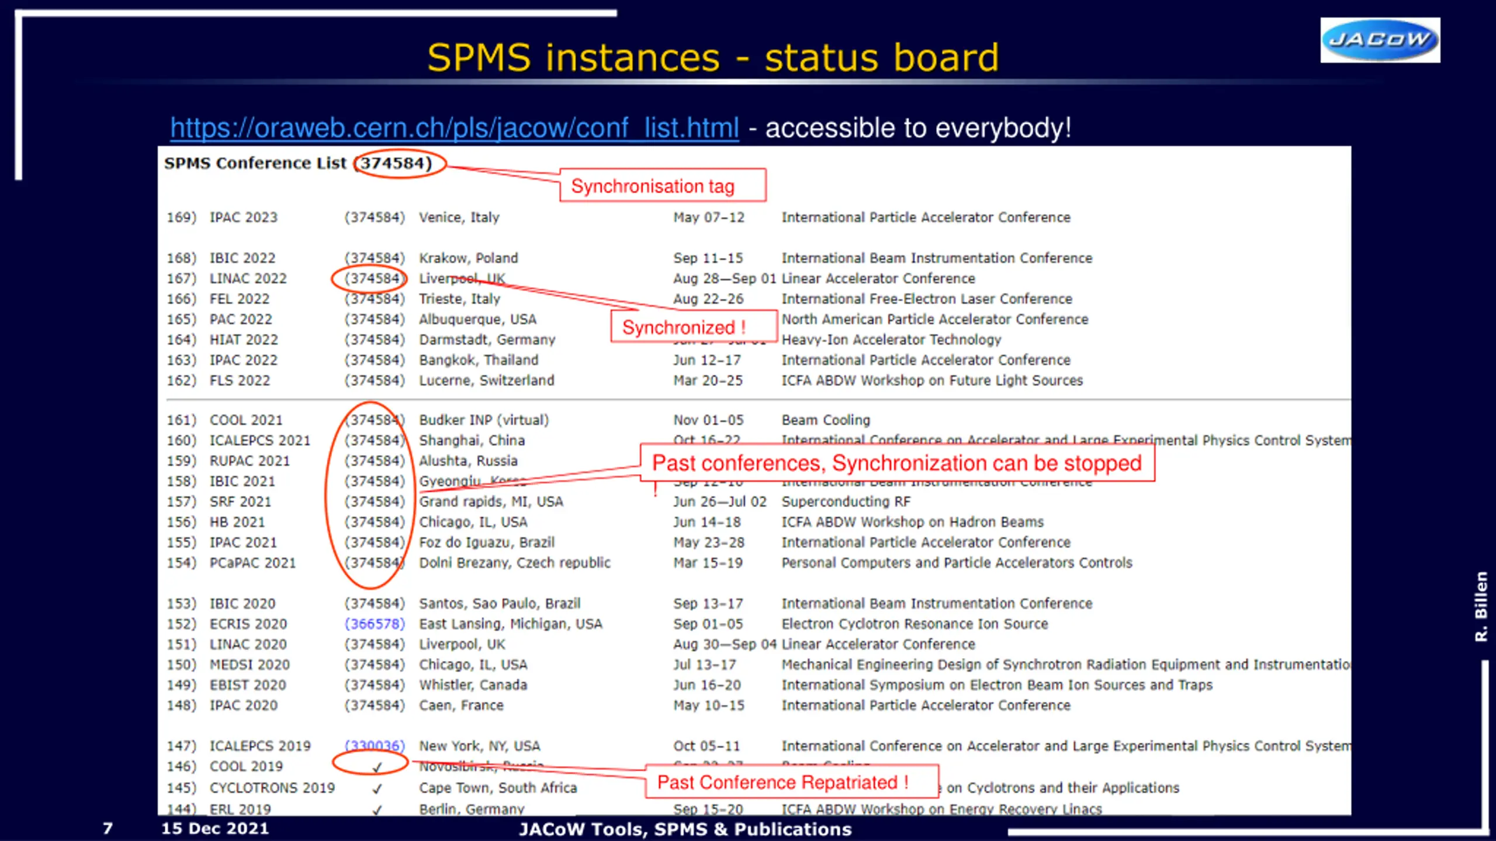The height and width of the screenshot is (841, 1496).
Task: Click the ERL 2019 checkmark
Action: [378, 809]
